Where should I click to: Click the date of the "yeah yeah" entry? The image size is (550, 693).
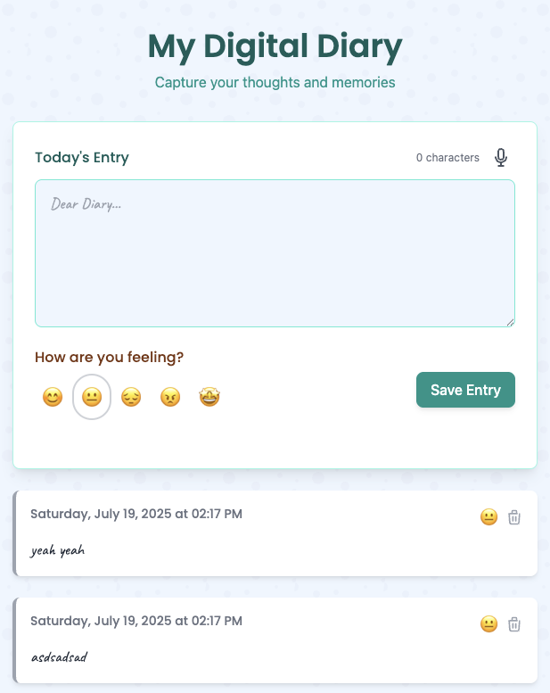(136, 514)
